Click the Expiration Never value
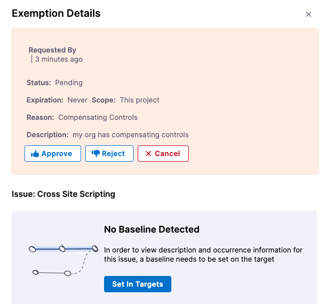331x304 pixels. tap(78, 100)
